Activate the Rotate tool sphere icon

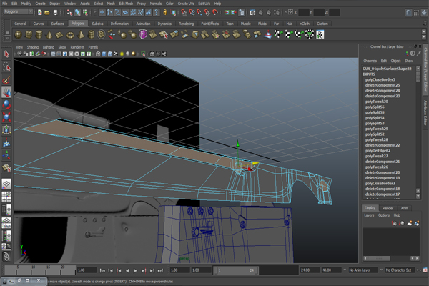(x=6, y=104)
